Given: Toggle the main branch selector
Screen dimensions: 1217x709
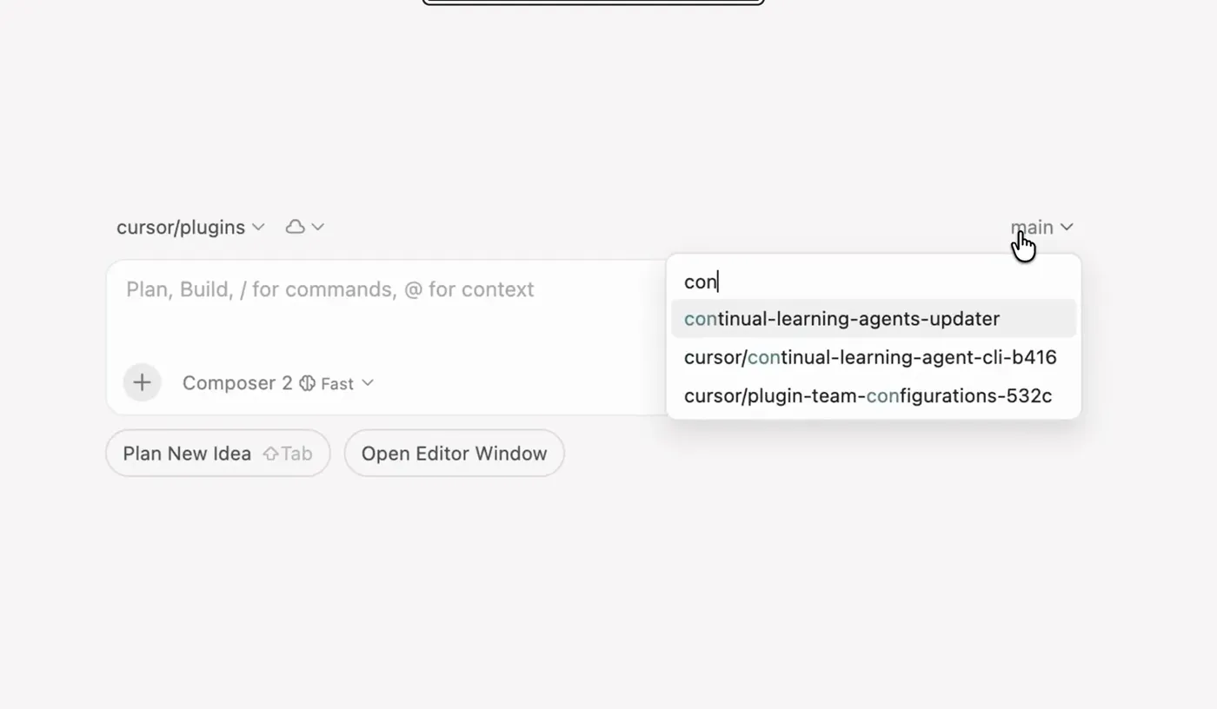Looking at the screenshot, I should pyautogui.click(x=1032, y=227).
